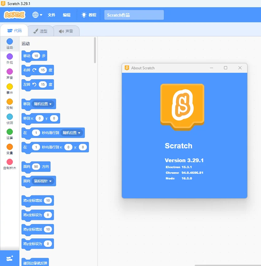
Task: Open the language selection globe dropdown
Action: point(36,14)
